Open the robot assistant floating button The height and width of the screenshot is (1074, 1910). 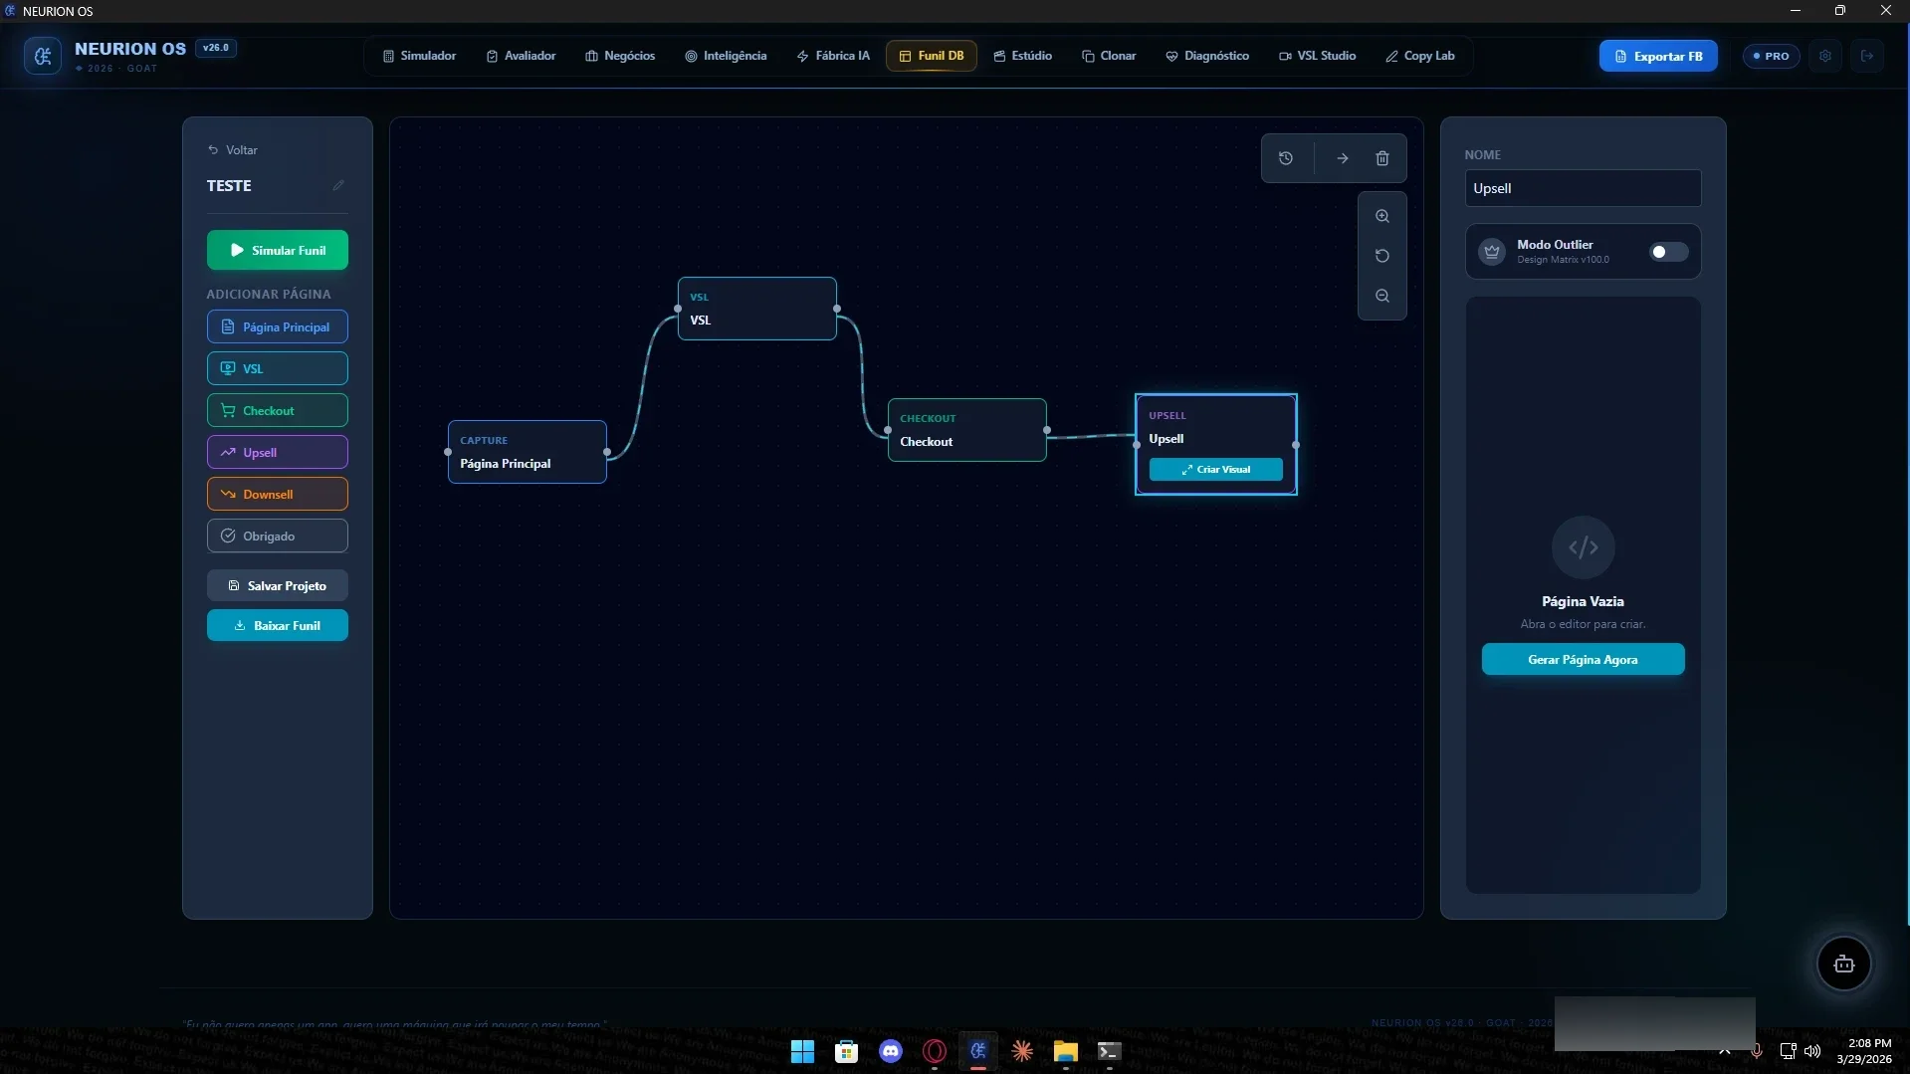[1843, 964]
